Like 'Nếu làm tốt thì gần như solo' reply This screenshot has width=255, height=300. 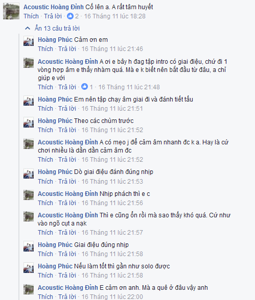pos(45,276)
